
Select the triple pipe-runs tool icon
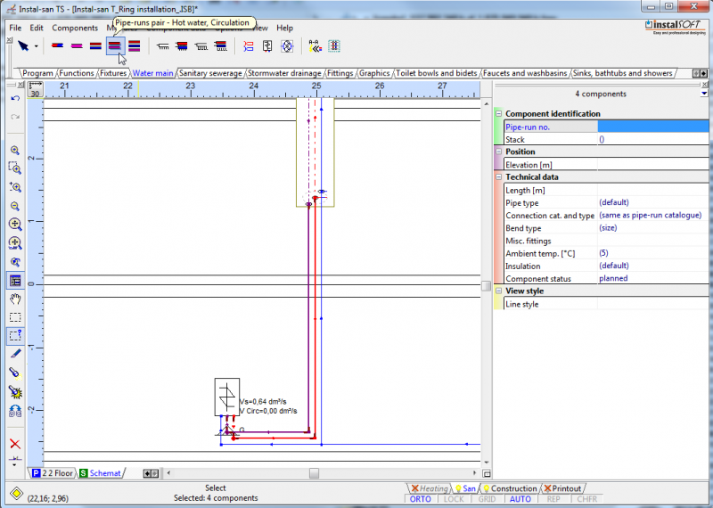[135, 46]
